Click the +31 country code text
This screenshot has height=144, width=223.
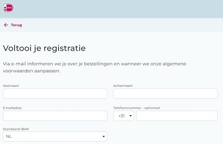[x=121, y=116]
